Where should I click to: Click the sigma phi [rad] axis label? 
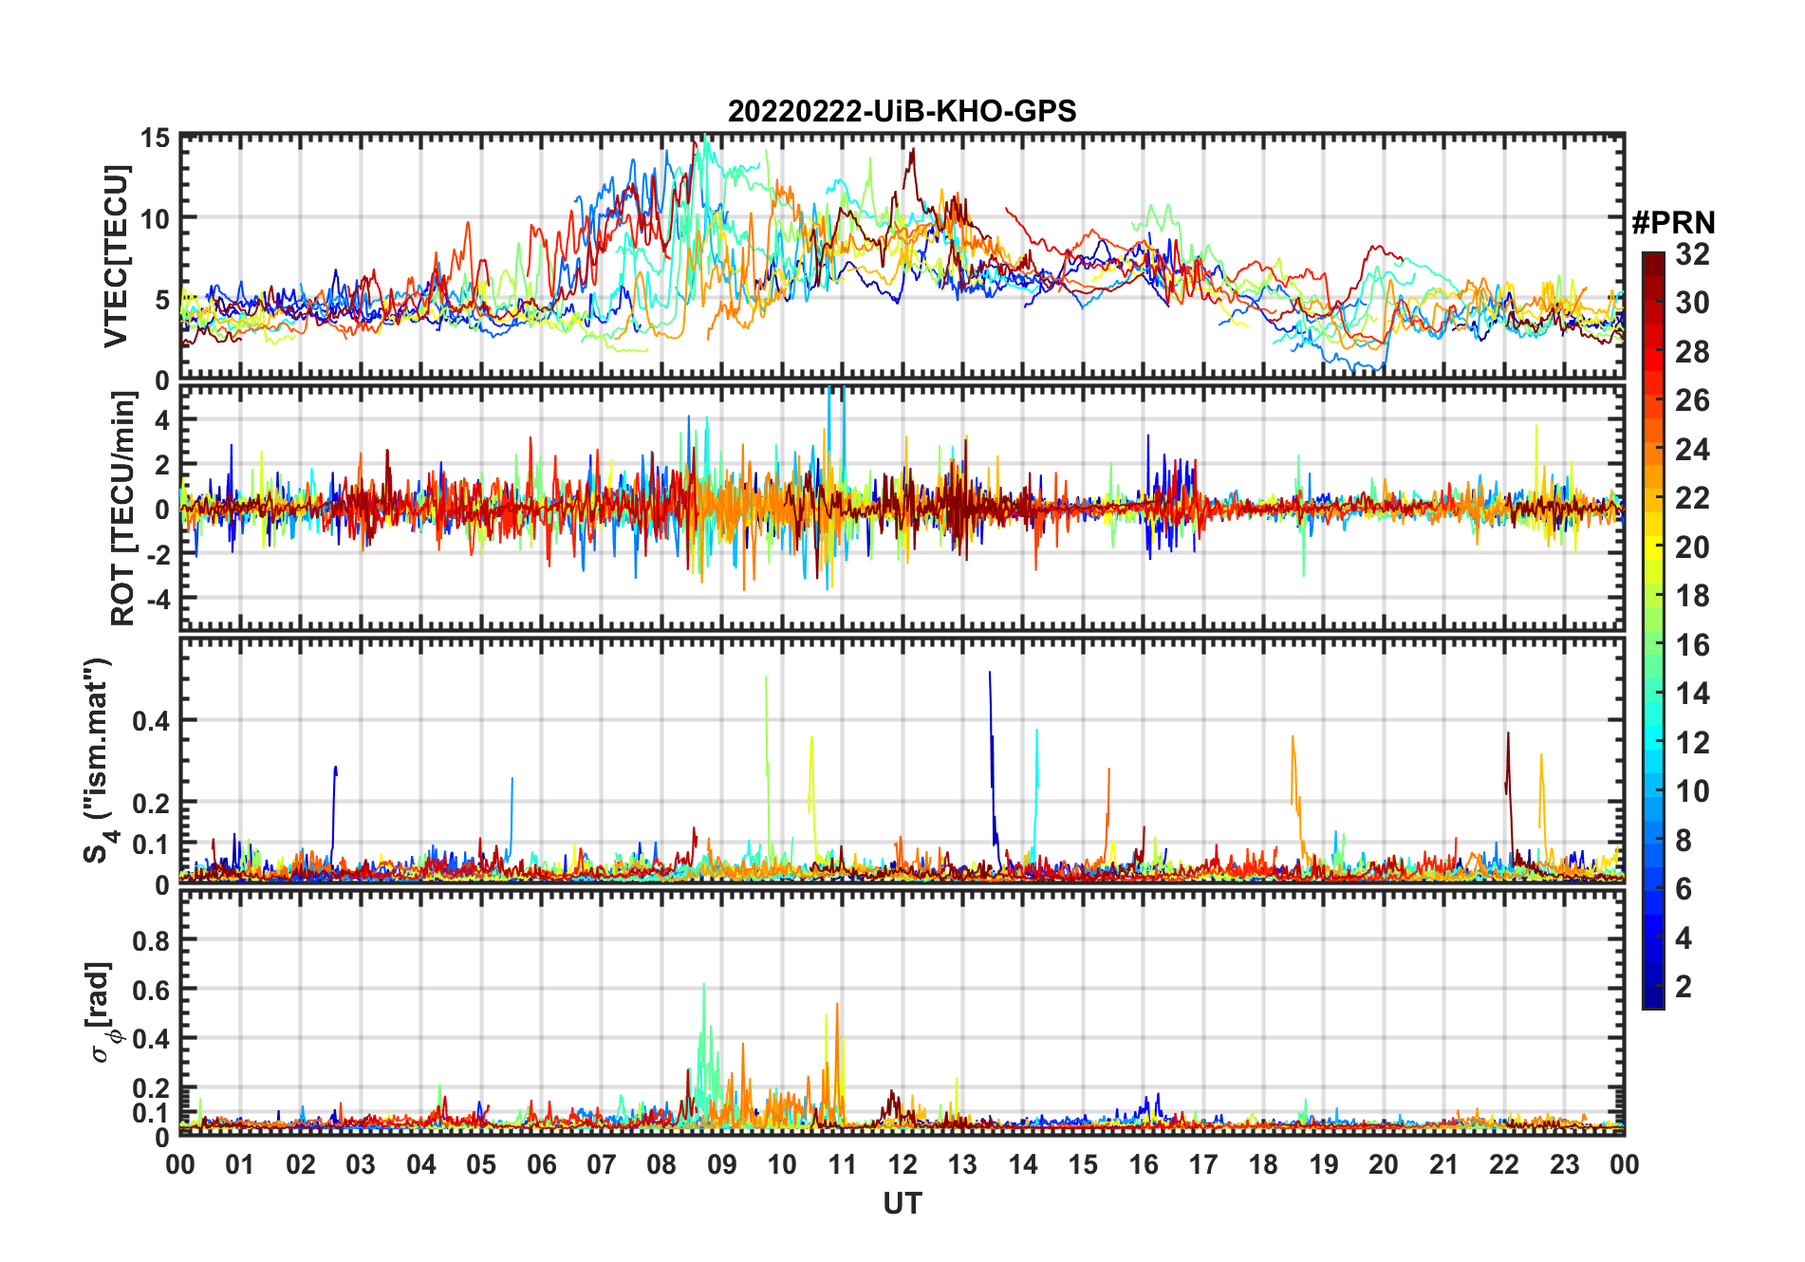click(x=104, y=1011)
